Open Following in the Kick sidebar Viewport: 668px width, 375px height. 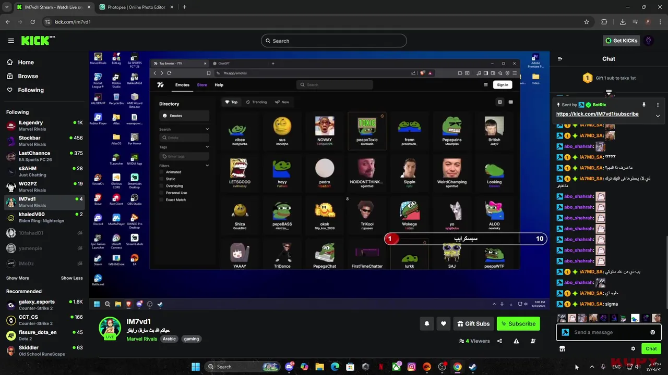44,90
